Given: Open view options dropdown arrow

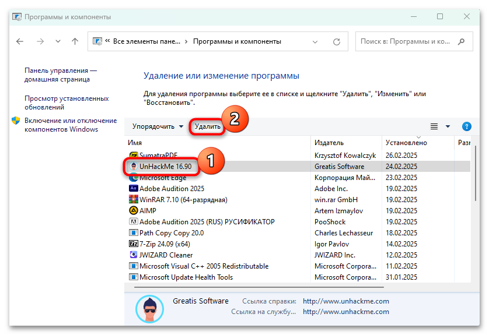Looking at the screenshot, I should click(x=448, y=126).
